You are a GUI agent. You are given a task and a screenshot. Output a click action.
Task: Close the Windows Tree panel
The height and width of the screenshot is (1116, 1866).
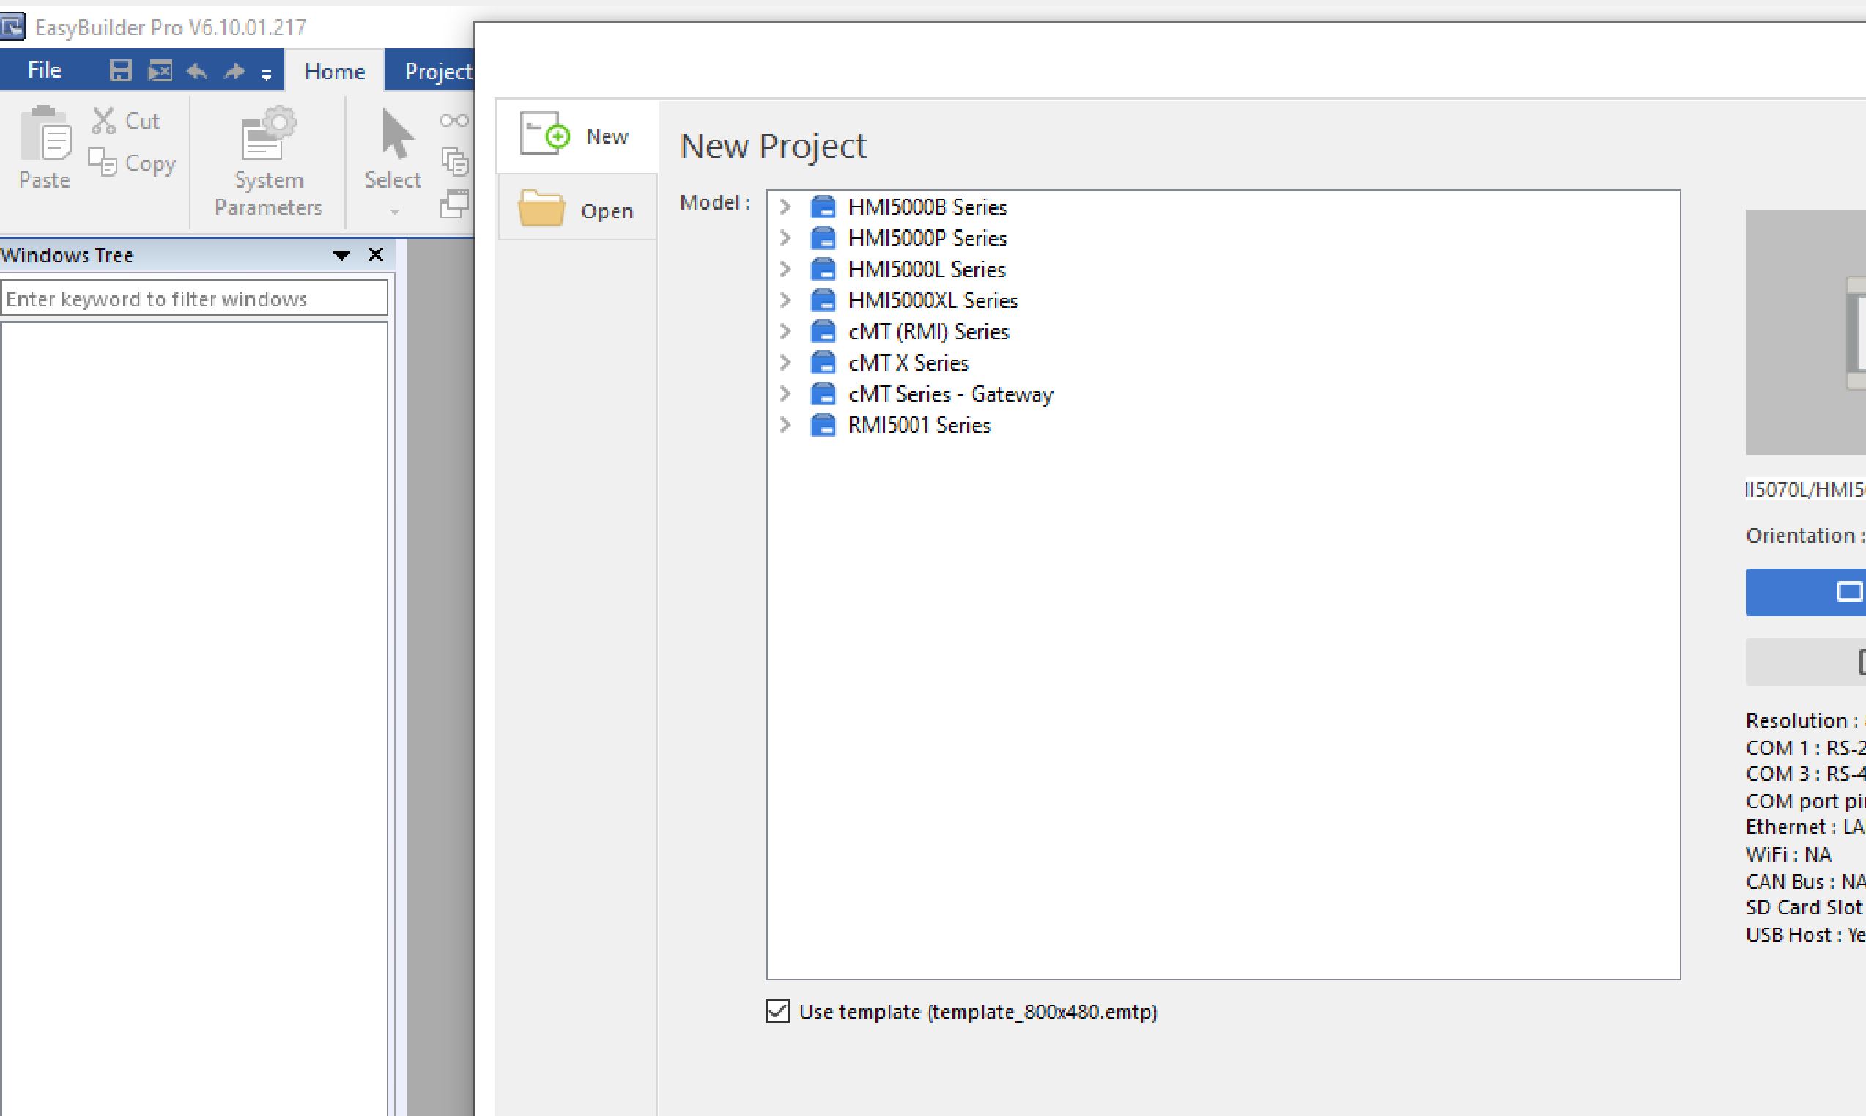pyautogui.click(x=375, y=255)
